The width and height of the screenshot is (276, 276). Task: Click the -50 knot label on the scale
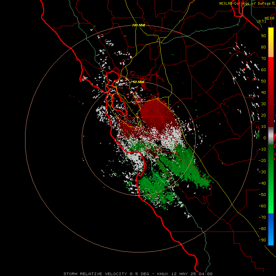(262, 195)
